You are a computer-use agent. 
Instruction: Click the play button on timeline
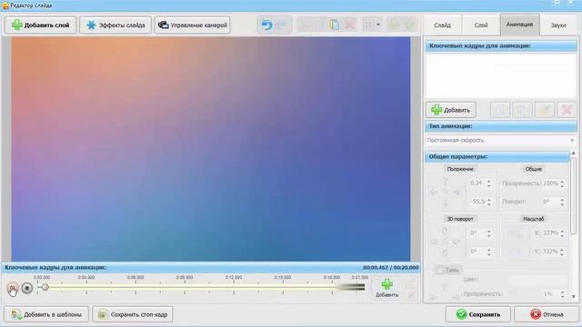pyautogui.click(x=12, y=288)
